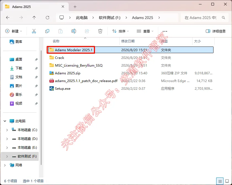Unpin 桌面 using its pin icon
The width and height of the screenshot is (232, 185).
(36, 59)
